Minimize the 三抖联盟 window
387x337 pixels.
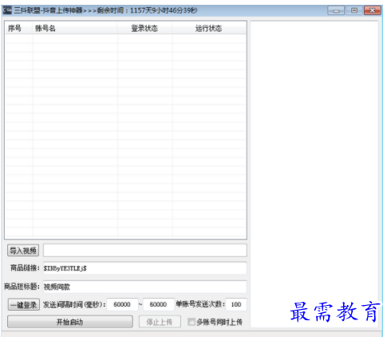coord(336,10)
